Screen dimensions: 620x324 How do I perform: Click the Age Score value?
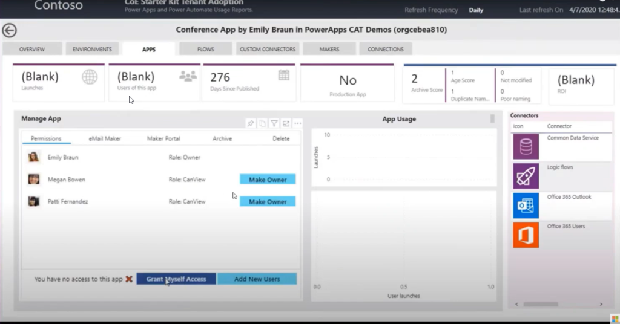(453, 73)
